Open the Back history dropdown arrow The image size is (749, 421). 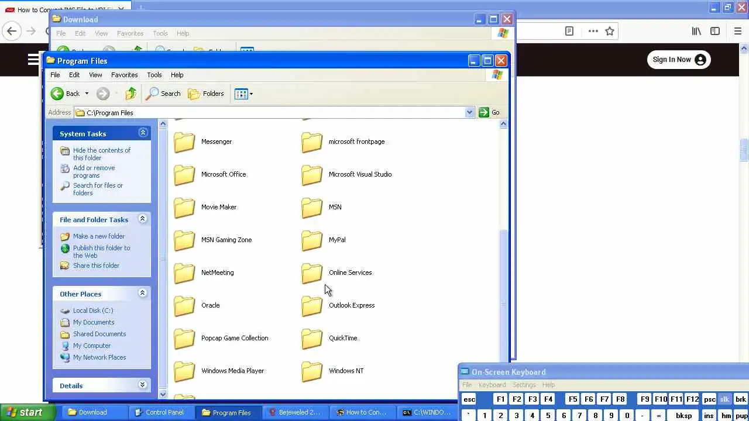click(x=87, y=94)
